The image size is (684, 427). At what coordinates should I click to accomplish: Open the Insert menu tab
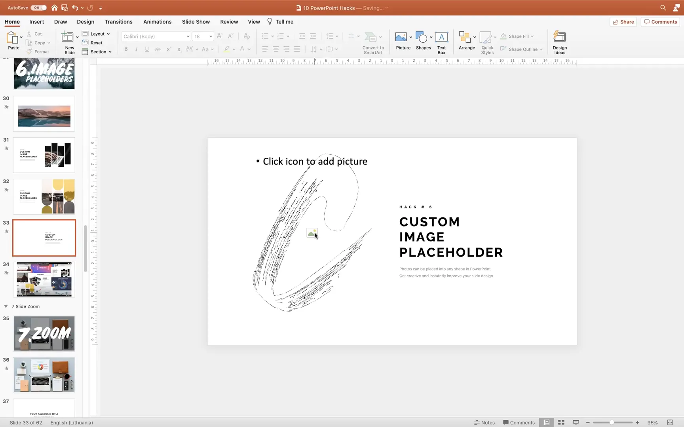[x=36, y=22]
